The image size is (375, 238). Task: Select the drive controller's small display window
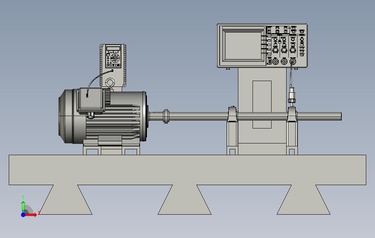(113, 49)
